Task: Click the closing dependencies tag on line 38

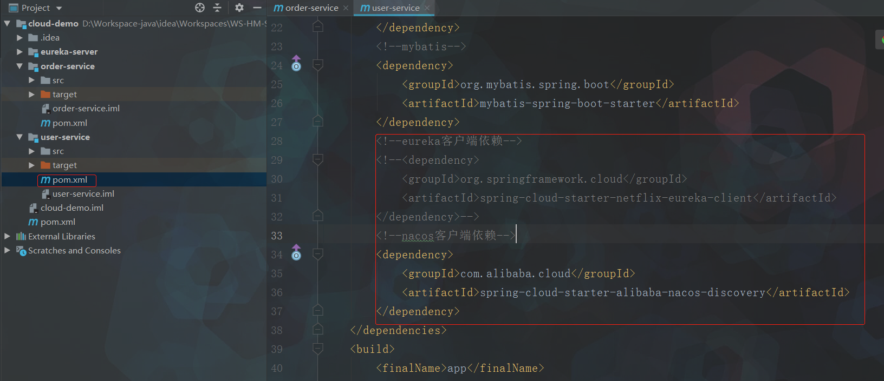Action: tap(398, 330)
